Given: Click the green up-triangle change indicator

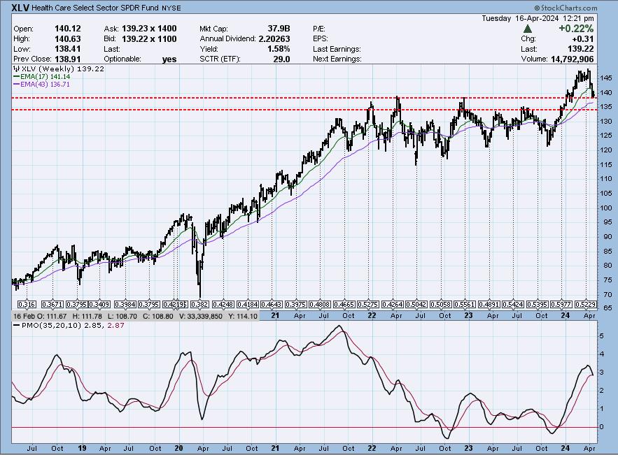Looking at the screenshot, I should point(527,29).
